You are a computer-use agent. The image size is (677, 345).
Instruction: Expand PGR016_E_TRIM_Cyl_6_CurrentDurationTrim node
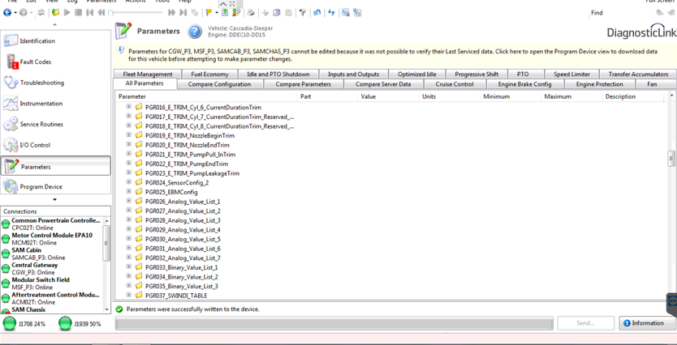[129, 107]
